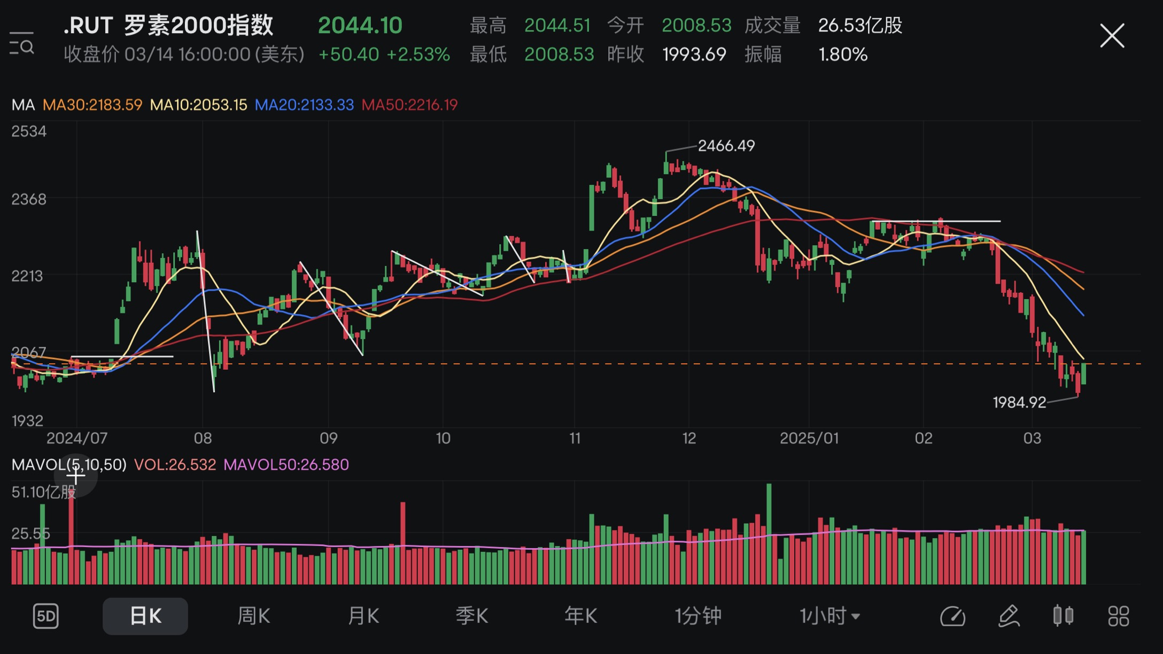This screenshot has width=1163, height=654.
Task: Switch to the 日K daily chart tab
Action: click(145, 616)
